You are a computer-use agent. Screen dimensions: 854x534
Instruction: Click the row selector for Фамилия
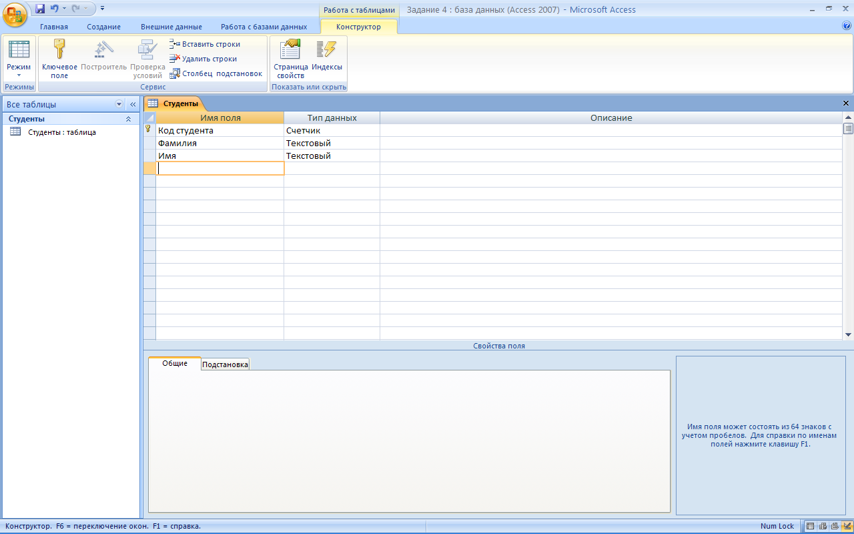149,144
